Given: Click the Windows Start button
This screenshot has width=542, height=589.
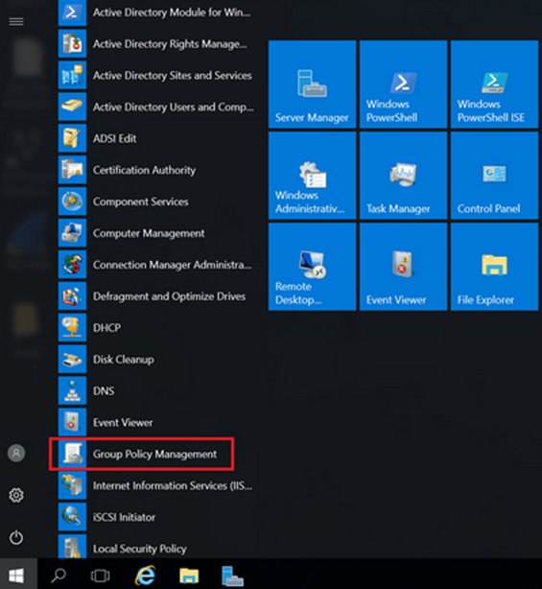Looking at the screenshot, I should coord(16,575).
